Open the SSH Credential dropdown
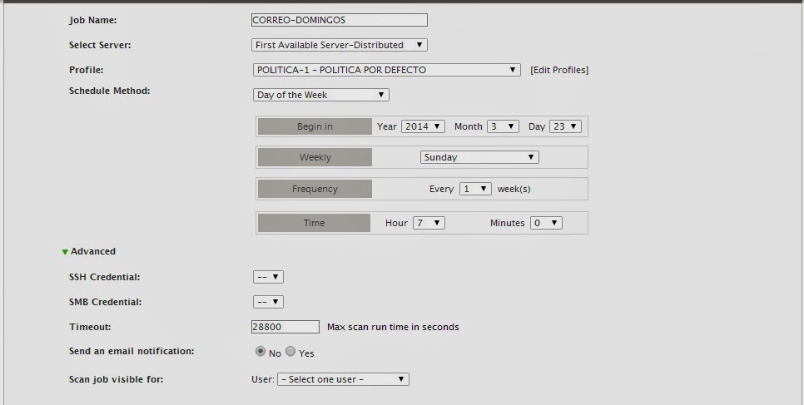This screenshot has width=804, height=405. click(x=268, y=277)
